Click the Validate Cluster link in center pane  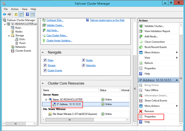click(x=55, y=25)
